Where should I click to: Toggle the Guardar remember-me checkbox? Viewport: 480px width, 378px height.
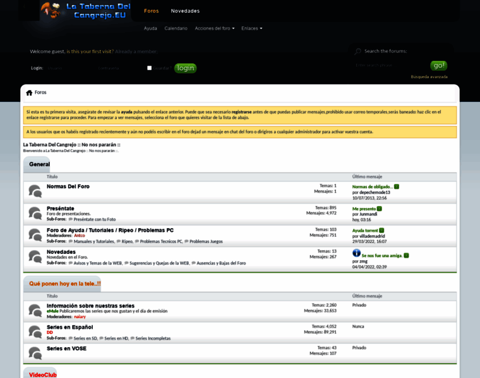[150, 68]
